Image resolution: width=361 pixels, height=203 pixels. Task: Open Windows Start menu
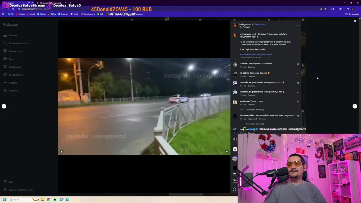coord(4,200)
